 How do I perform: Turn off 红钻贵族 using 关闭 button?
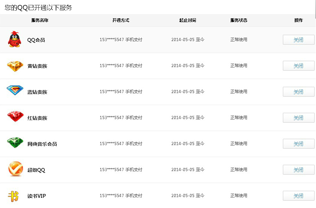[x=298, y=118]
